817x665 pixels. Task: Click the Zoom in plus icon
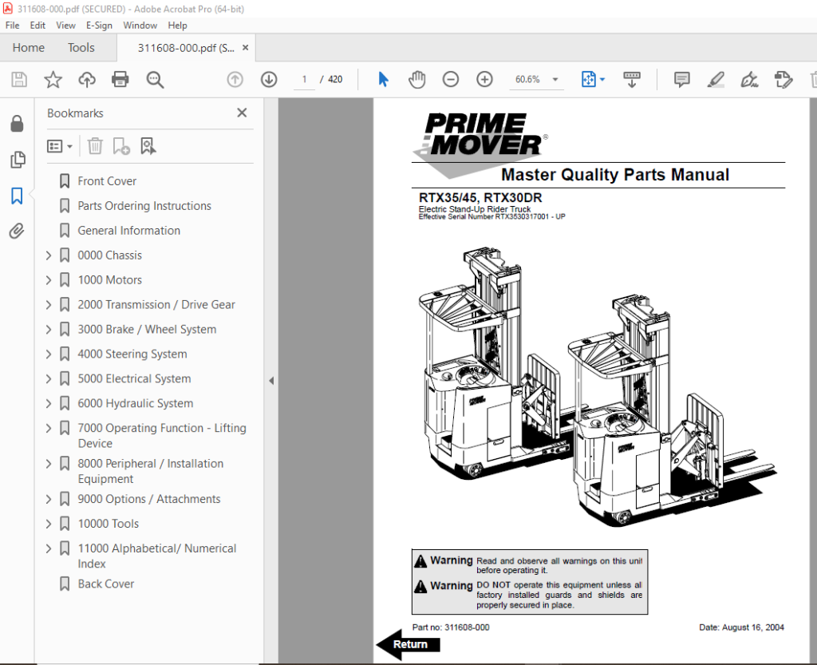(484, 80)
